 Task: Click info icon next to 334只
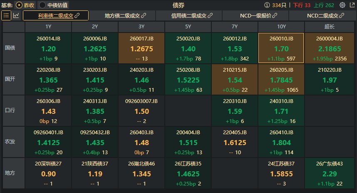[x=267, y=5]
